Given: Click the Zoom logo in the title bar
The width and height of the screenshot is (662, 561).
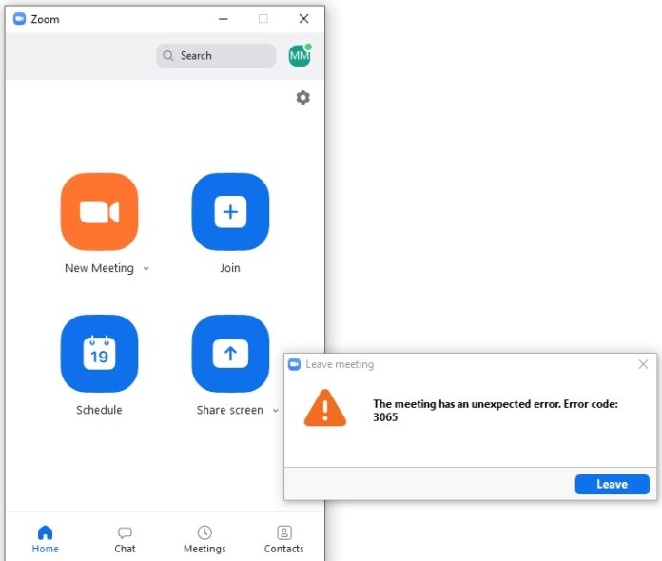Looking at the screenshot, I should [x=19, y=19].
